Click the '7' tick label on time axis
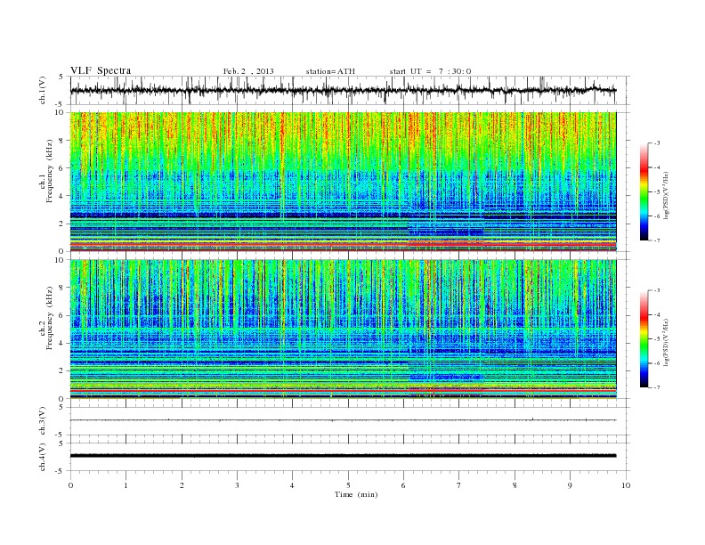 coord(459,485)
